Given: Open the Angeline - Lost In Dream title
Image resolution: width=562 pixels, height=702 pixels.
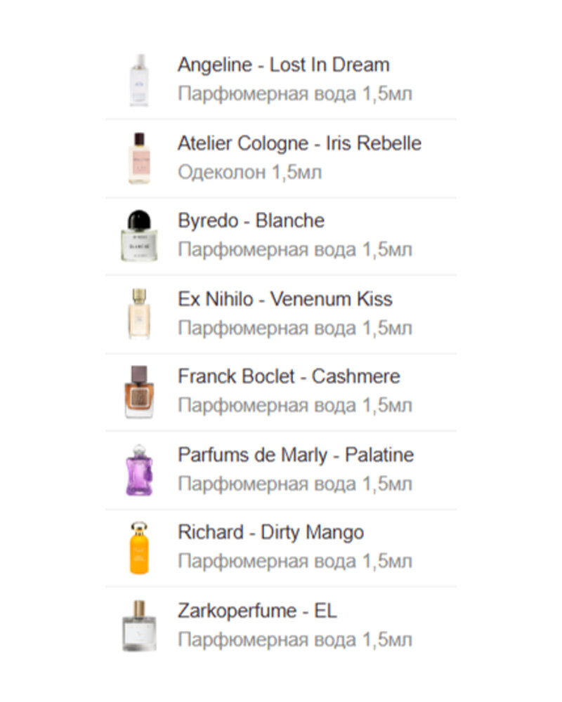Looking at the screenshot, I should [284, 65].
